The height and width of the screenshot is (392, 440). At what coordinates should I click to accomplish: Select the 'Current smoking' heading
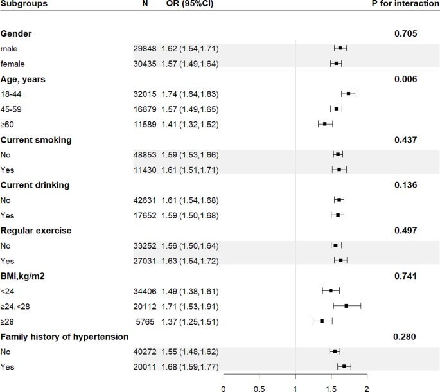point(36,140)
